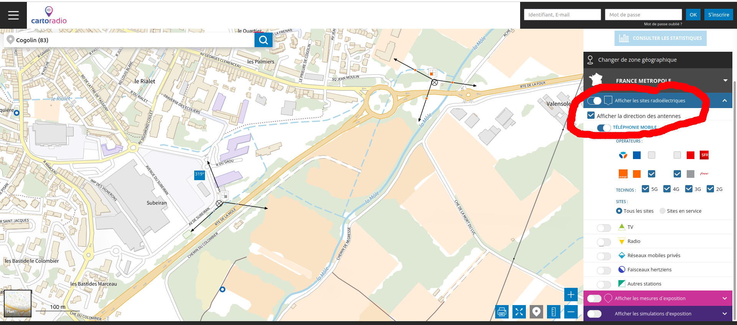Open the ruler measurement tool
The width and height of the screenshot is (737, 325).
coord(554,312)
